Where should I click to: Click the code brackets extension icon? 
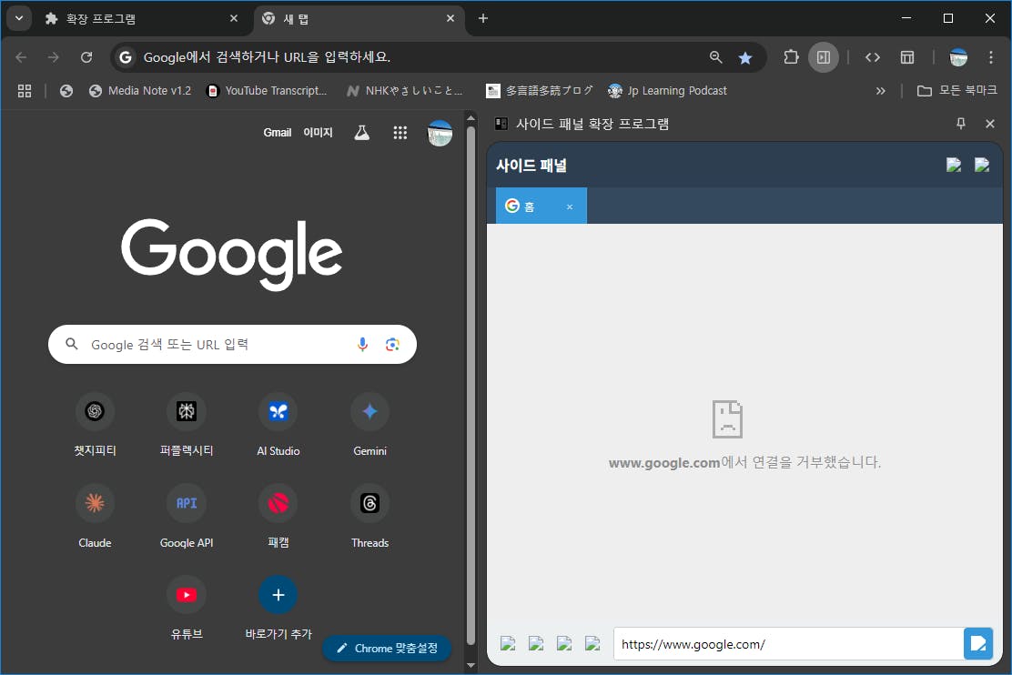pyautogui.click(x=873, y=57)
